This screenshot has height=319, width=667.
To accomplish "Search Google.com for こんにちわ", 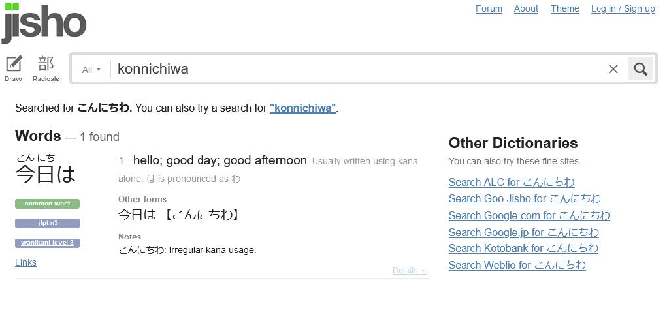I will [529, 216].
